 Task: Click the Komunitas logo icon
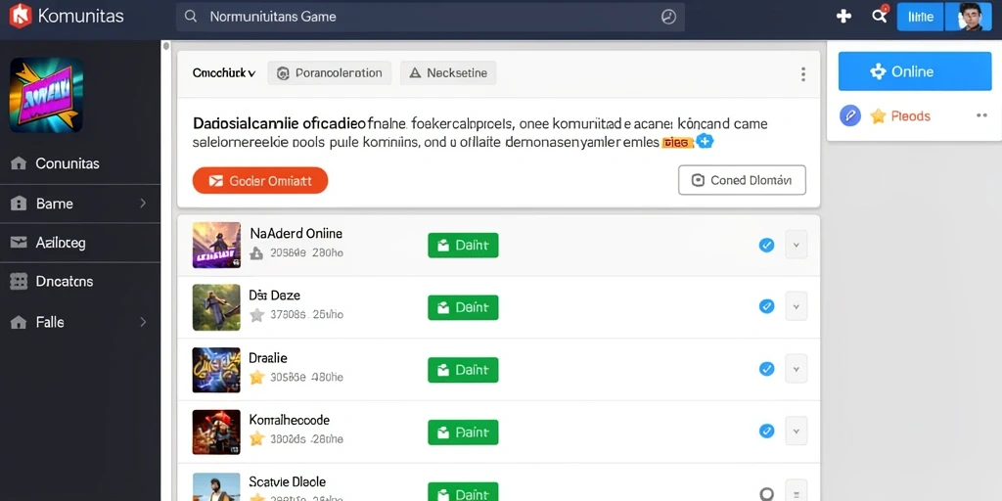[x=21, y=16]
